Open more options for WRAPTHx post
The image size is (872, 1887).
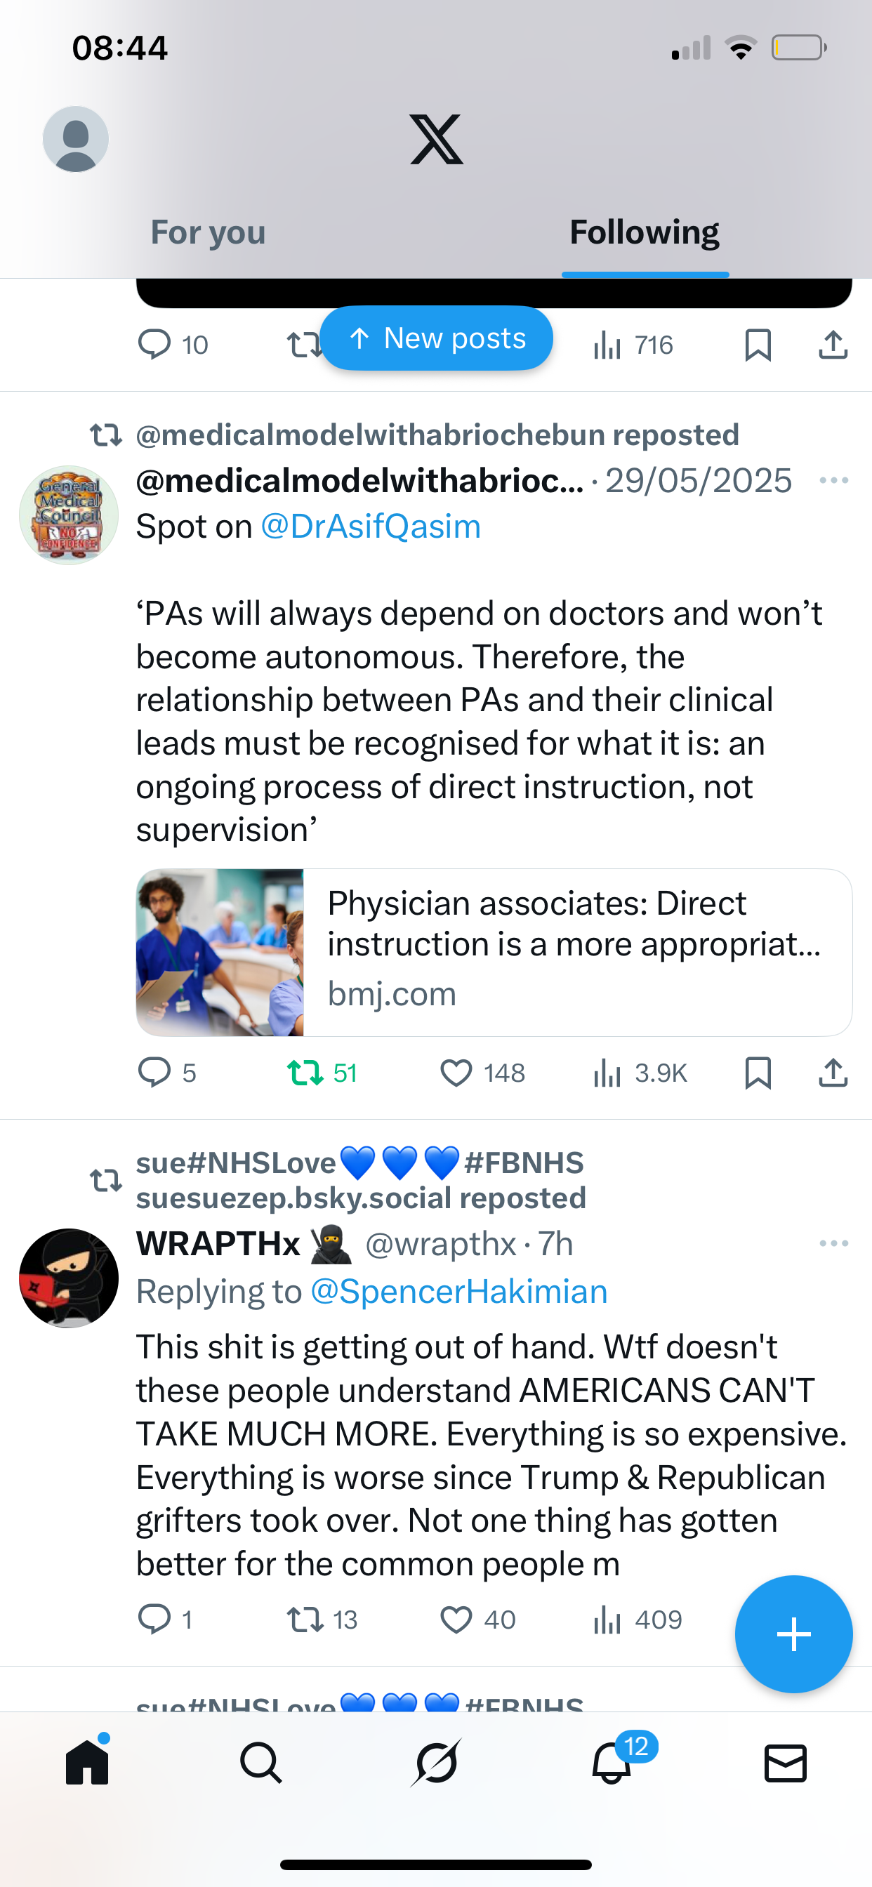click(833, 1243)
